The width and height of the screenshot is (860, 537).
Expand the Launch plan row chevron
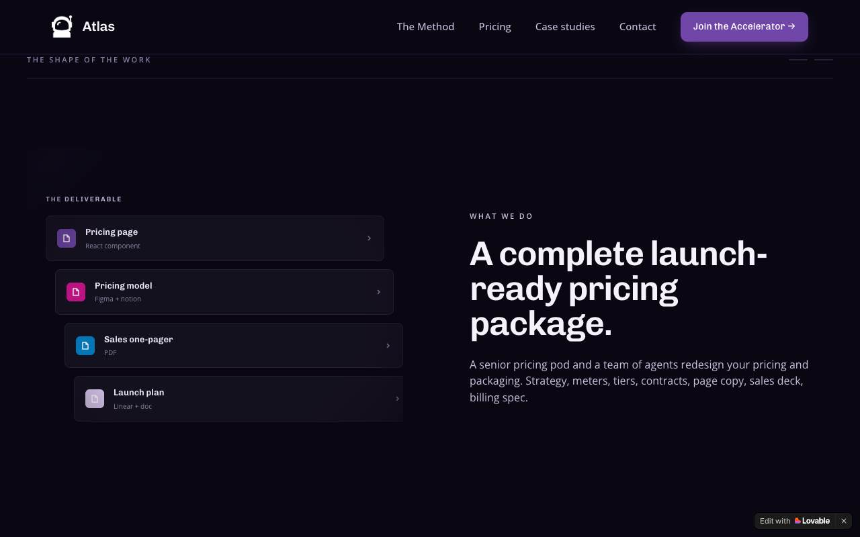397,399
